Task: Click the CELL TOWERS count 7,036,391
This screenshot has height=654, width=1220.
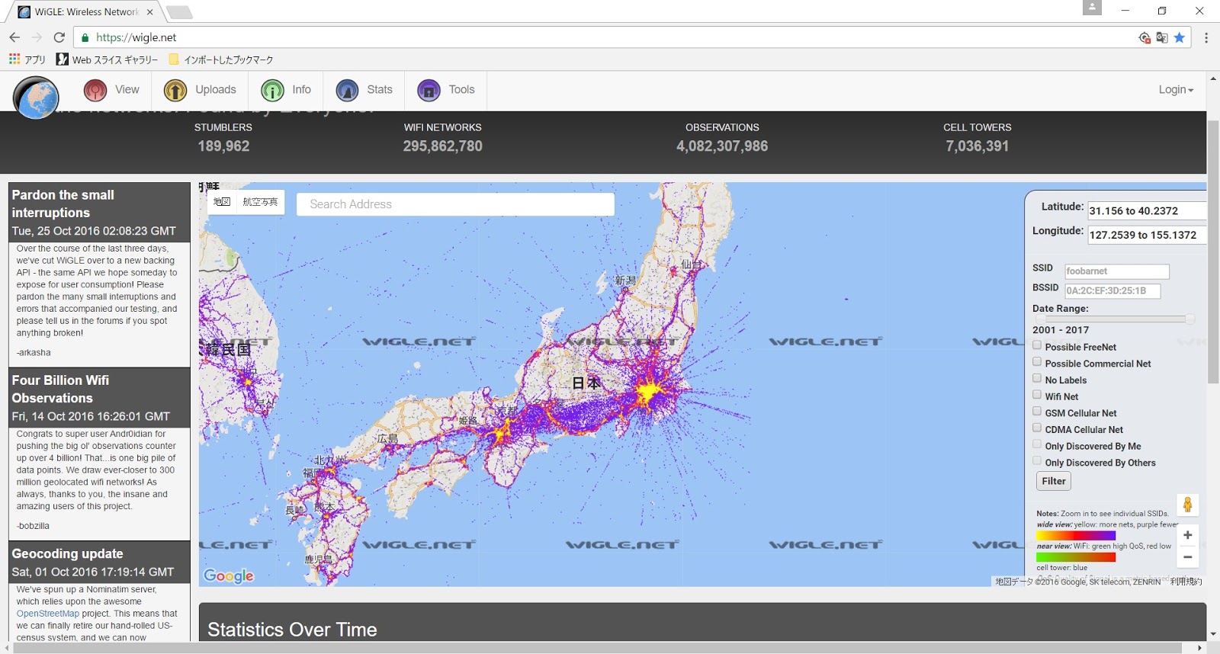Action: [978, 146]
